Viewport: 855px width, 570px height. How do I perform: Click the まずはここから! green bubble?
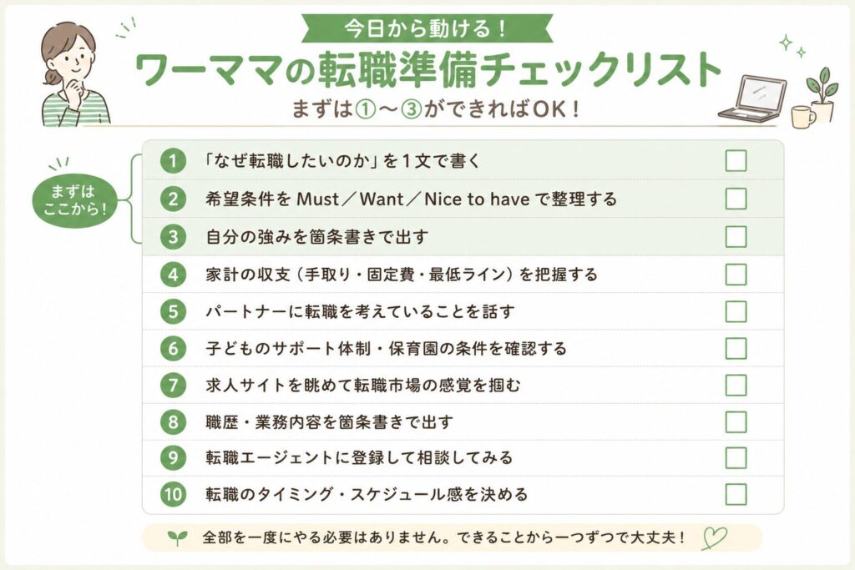(x=74, y=200)
